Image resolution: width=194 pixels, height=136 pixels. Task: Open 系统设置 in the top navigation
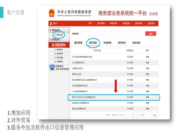pos(126,23)
